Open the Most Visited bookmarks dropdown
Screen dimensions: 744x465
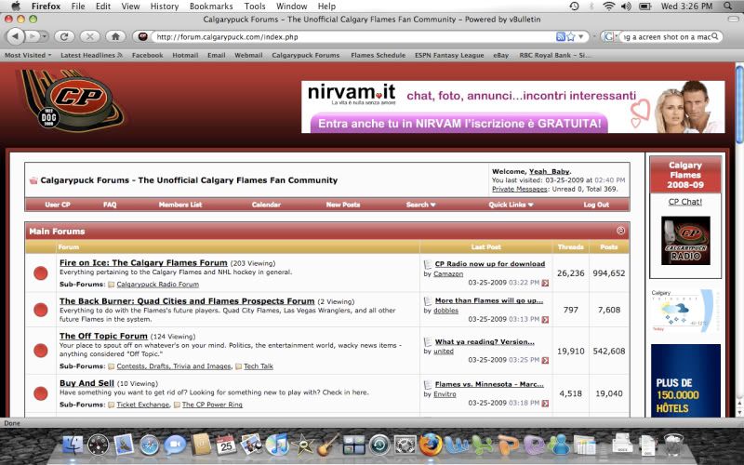[x=28, y=55]
